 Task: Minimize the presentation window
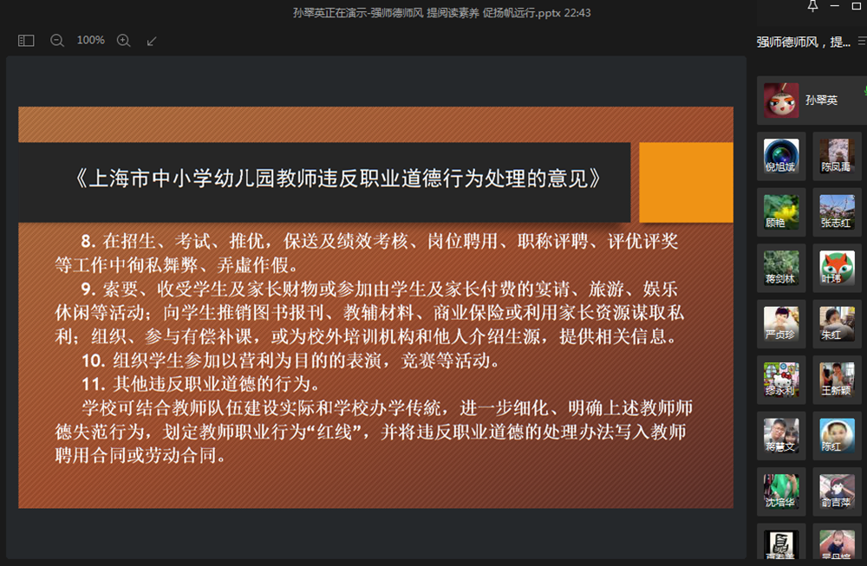click(x=835, y=6)
